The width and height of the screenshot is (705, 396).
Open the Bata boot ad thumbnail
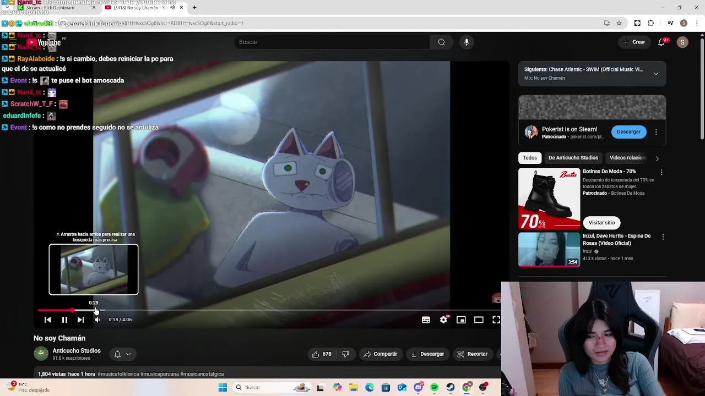[549, 199]
